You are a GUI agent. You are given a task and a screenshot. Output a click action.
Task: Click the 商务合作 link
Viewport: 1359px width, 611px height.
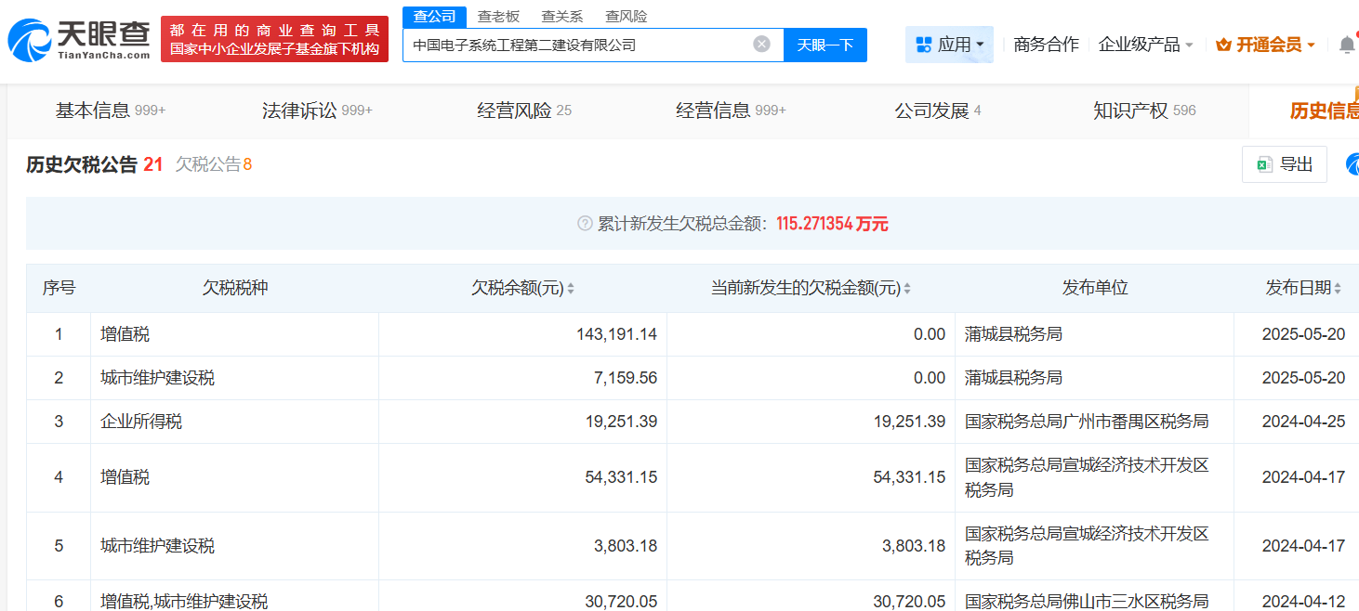point(1046,45)
